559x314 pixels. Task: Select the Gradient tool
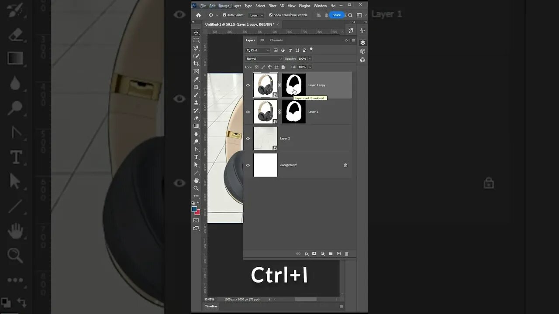(196, 126)
